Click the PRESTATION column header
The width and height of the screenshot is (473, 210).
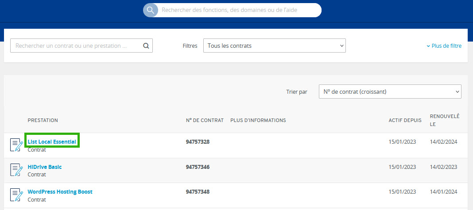pos(43,120)
